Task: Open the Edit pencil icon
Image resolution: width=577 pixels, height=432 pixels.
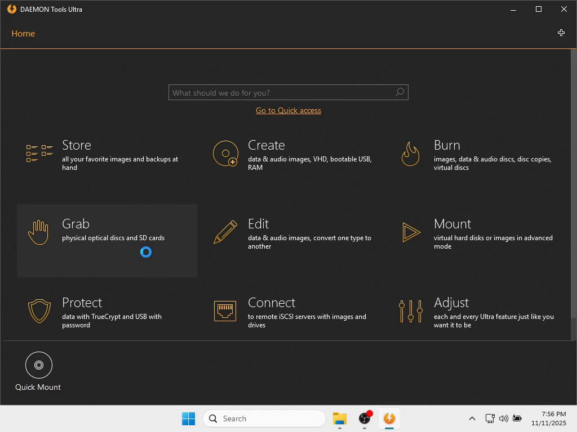Action: coord(225,232)
